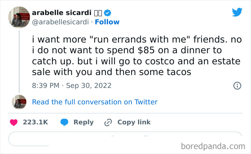The height and width of the screenshot is (154, 251).
Task: Open the tweet info circle icon
Action: click(x=237, y=85)
